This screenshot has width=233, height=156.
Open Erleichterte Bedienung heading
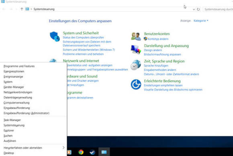(x=162, y=81)
